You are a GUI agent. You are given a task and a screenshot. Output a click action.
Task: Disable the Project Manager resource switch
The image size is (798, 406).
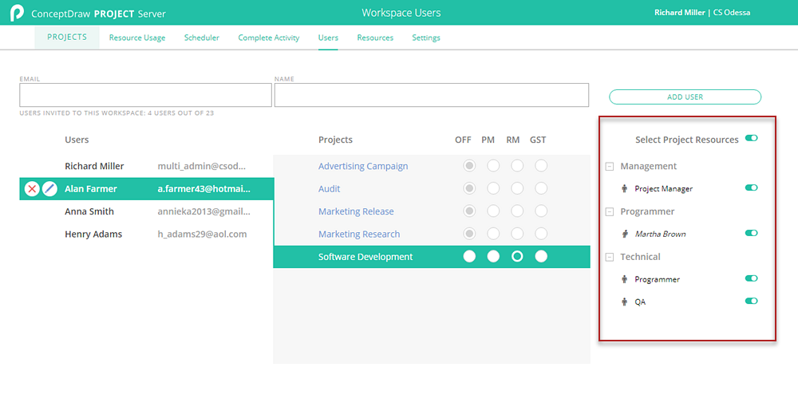point(751,187)
